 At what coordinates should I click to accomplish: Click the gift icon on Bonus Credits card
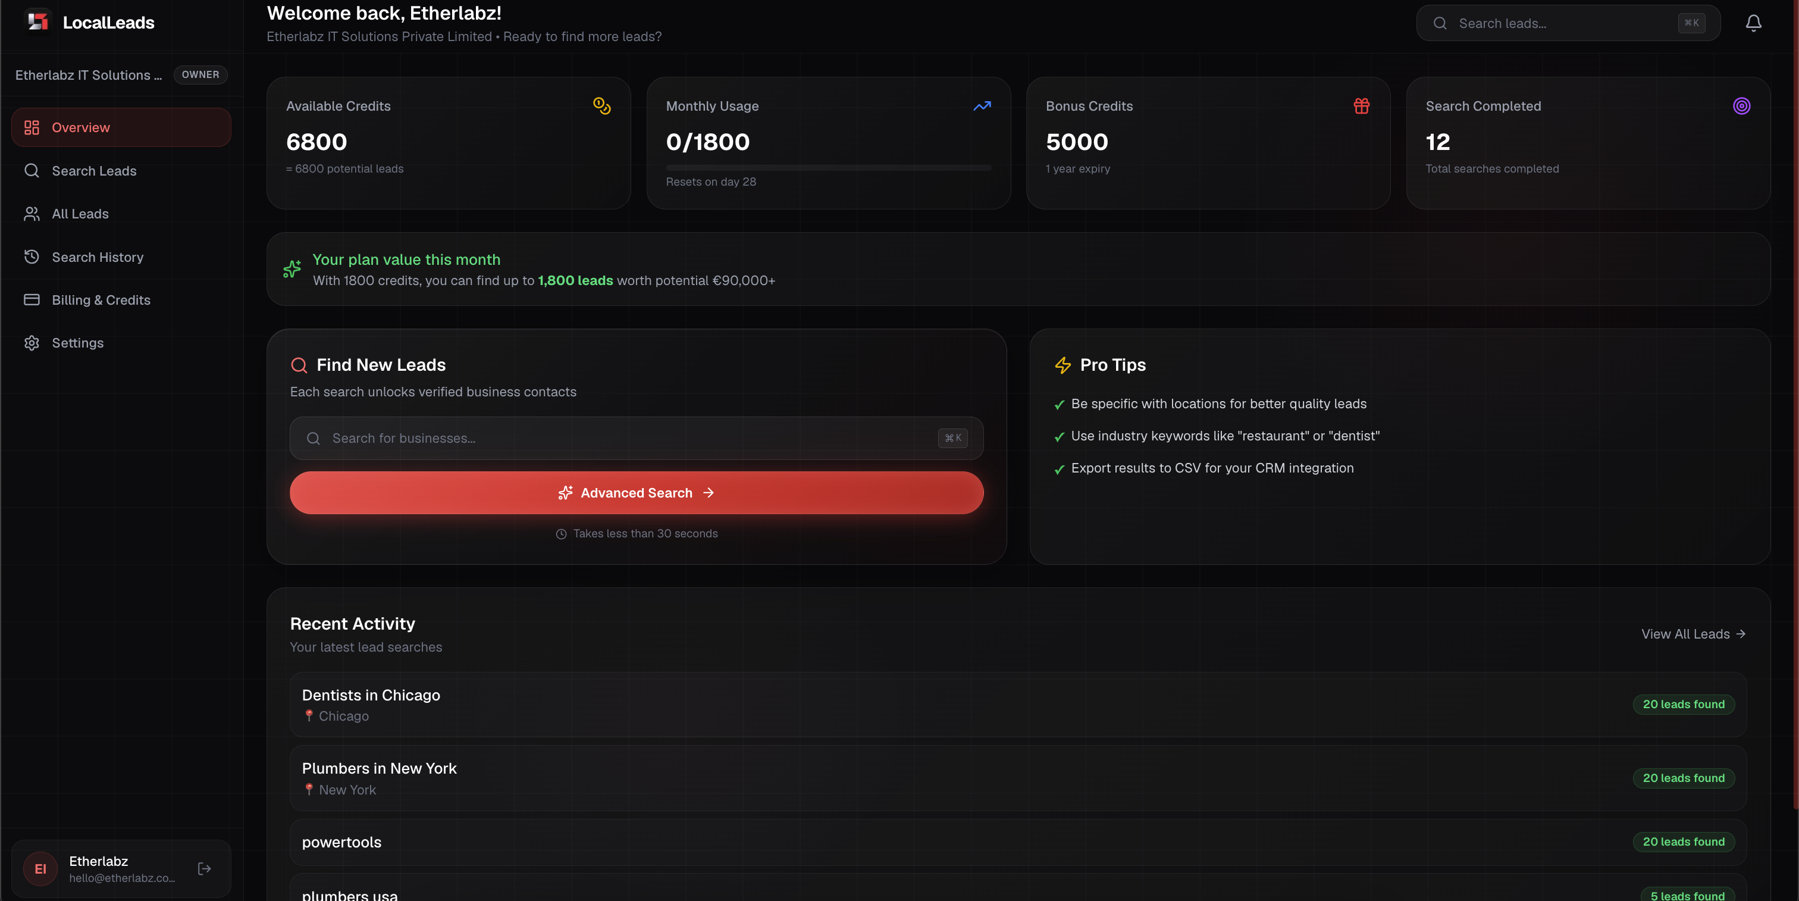click(1362, 106)
